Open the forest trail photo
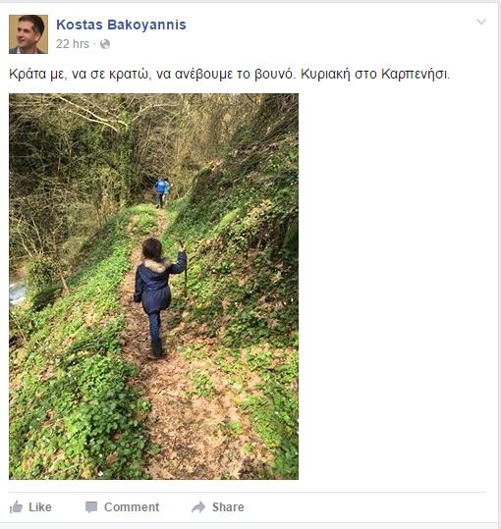Viewport: 501px width, 529px height. pos(153,287)
